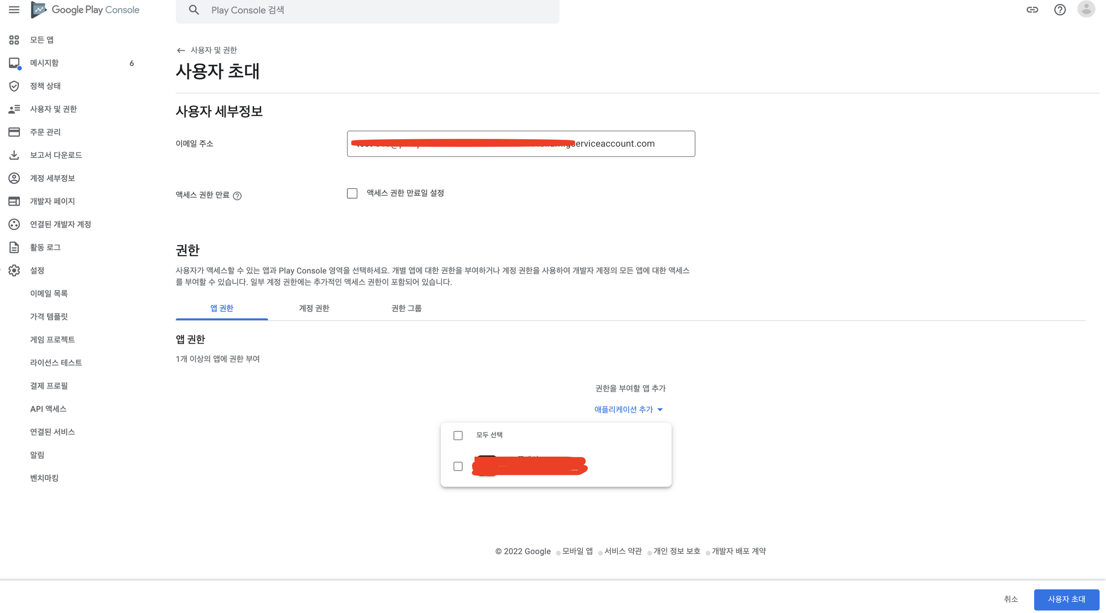1106x613 pixels.
Task: Click the 메시지함 inbox icon
Action: 14,63
